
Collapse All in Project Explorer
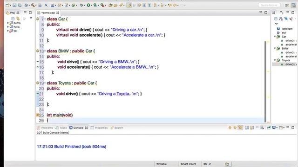[13, 19]
